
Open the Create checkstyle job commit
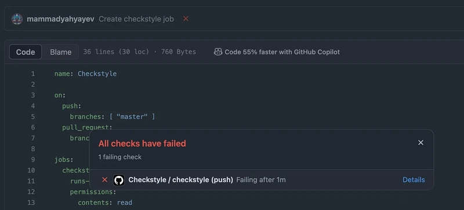136,19
